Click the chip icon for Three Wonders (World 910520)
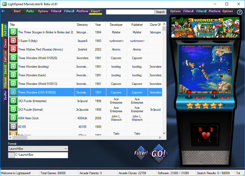Screen dimensions: 245x176 coord(13,58)
